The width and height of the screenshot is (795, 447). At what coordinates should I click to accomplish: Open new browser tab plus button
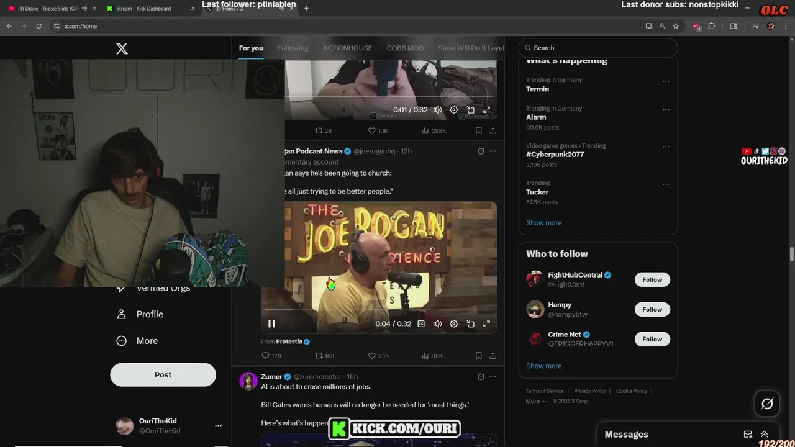coord(306,9)
